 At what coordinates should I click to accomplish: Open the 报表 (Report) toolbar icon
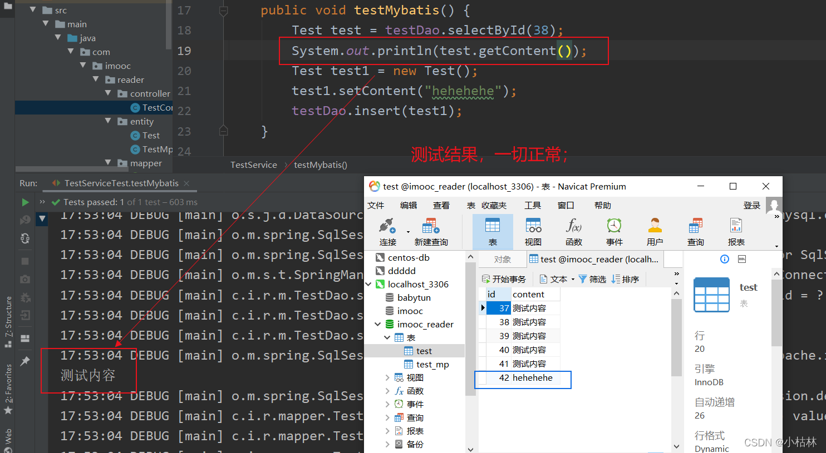(x=736, y=226)
